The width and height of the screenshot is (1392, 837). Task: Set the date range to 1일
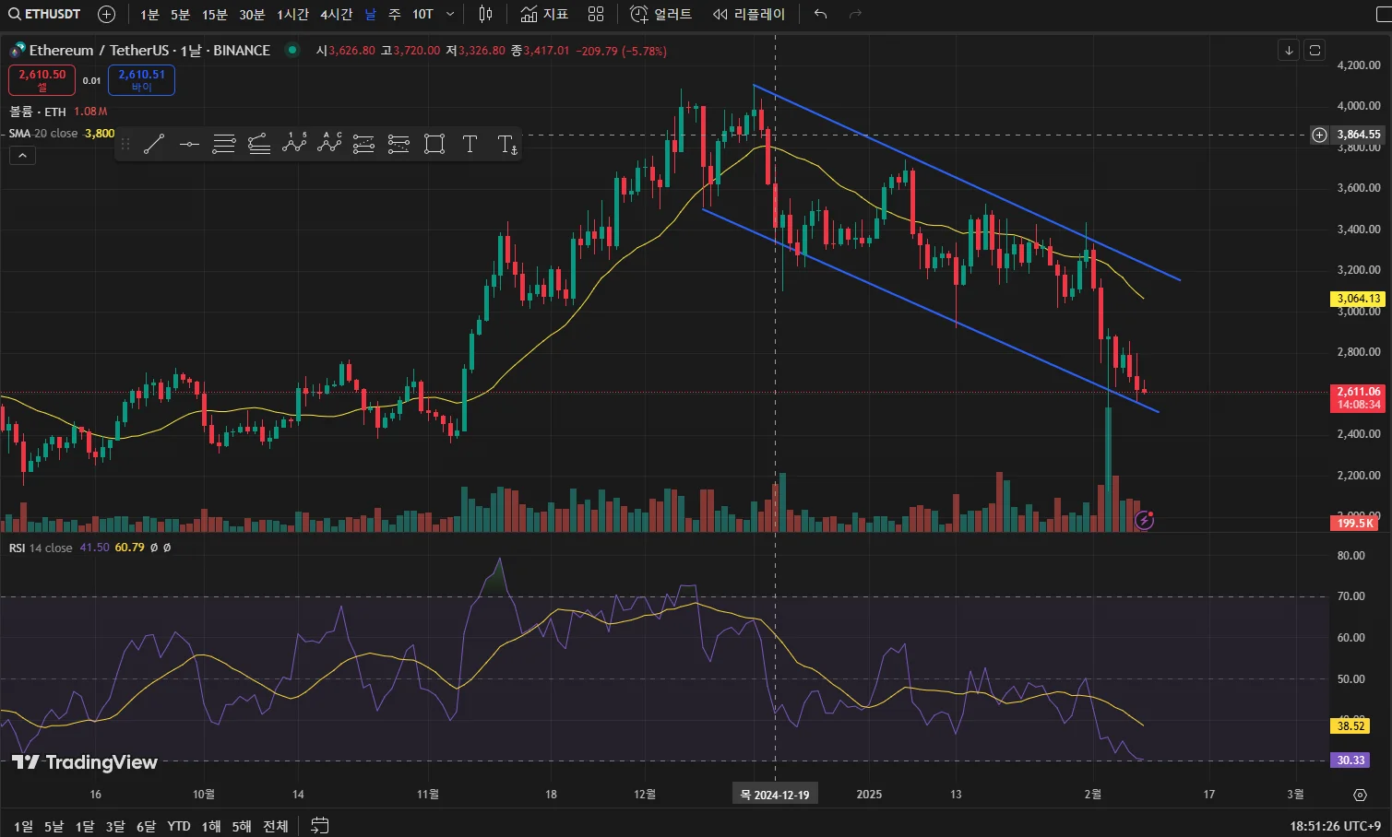pyautogui.click(x=23, y=826)
